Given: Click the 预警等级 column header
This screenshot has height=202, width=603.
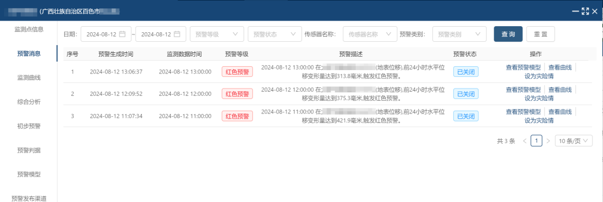Looking at the screenshot, I should tap(237, 54).
